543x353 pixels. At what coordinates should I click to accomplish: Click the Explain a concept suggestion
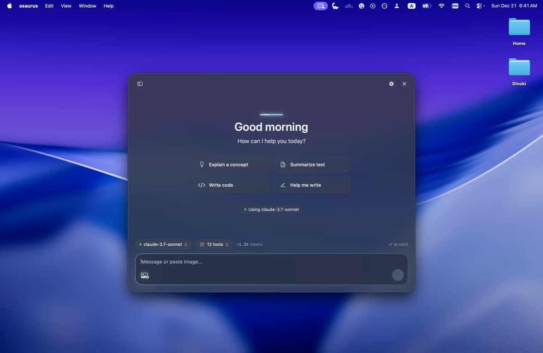pos(232,165)
